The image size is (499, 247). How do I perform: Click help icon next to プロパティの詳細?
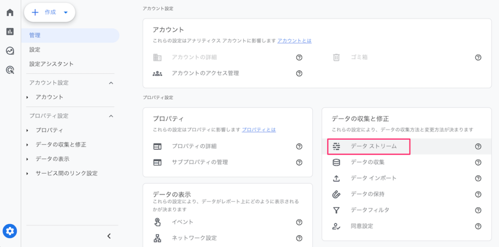pos(299,146)
